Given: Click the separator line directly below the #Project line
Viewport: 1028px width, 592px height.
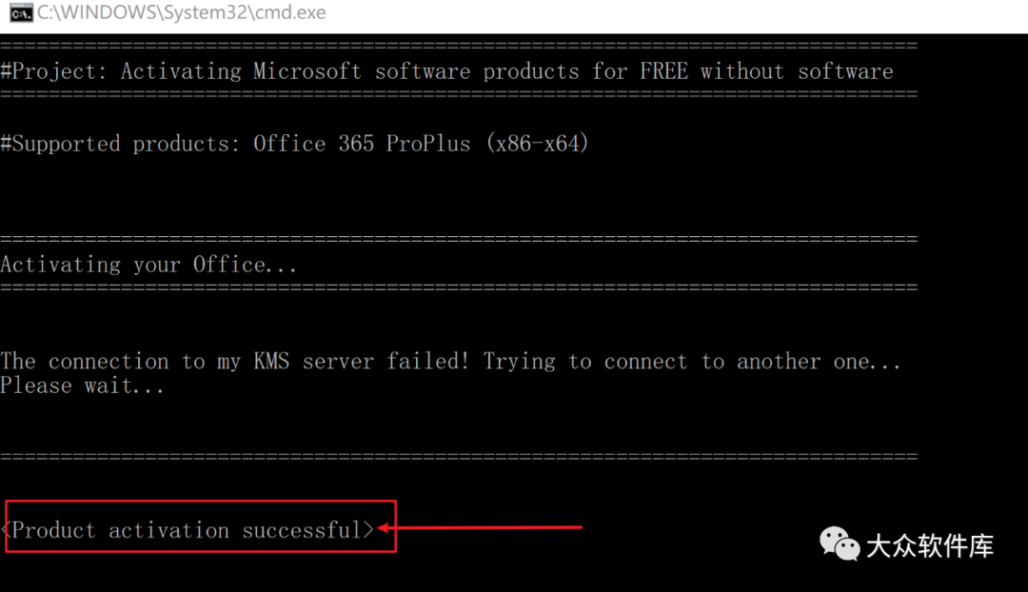Looking at the screenshot, I should point(458,94).
